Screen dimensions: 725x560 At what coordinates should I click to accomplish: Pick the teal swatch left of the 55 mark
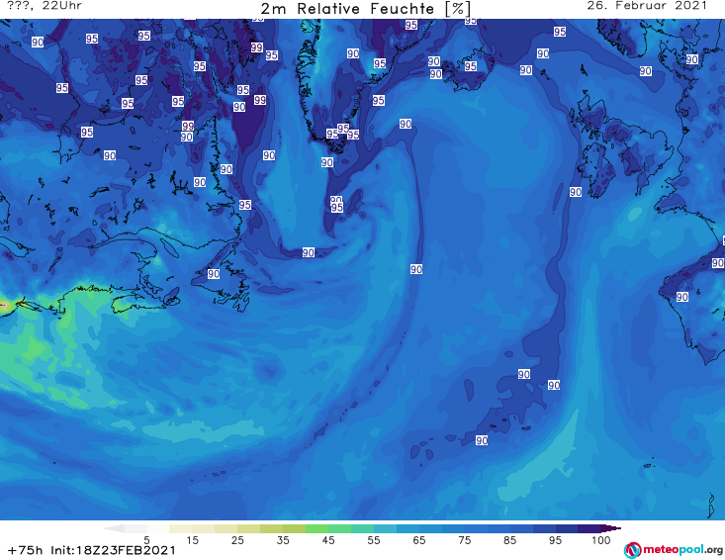tap(362, 528)
